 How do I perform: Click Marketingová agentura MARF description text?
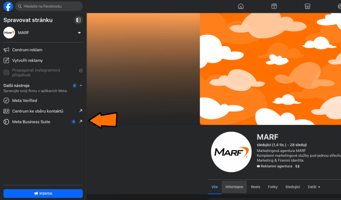click(x=281, y=151)
